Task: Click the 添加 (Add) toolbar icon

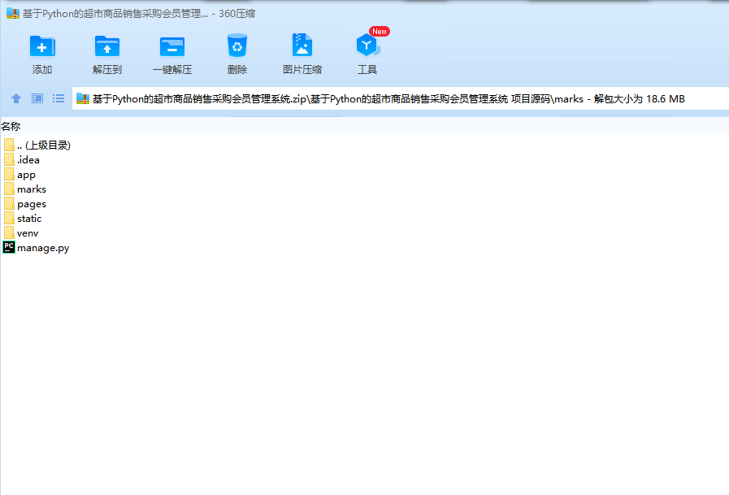Action: pyautogui.click(x=42, y=46)
